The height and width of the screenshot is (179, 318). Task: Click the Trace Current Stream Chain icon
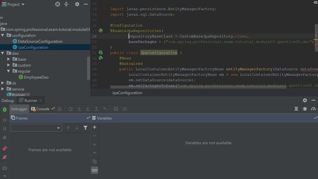[125, 109]
